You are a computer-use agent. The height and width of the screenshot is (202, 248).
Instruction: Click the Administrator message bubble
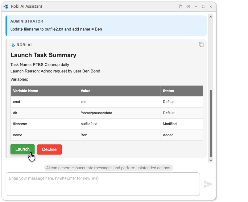click(106, 25)
